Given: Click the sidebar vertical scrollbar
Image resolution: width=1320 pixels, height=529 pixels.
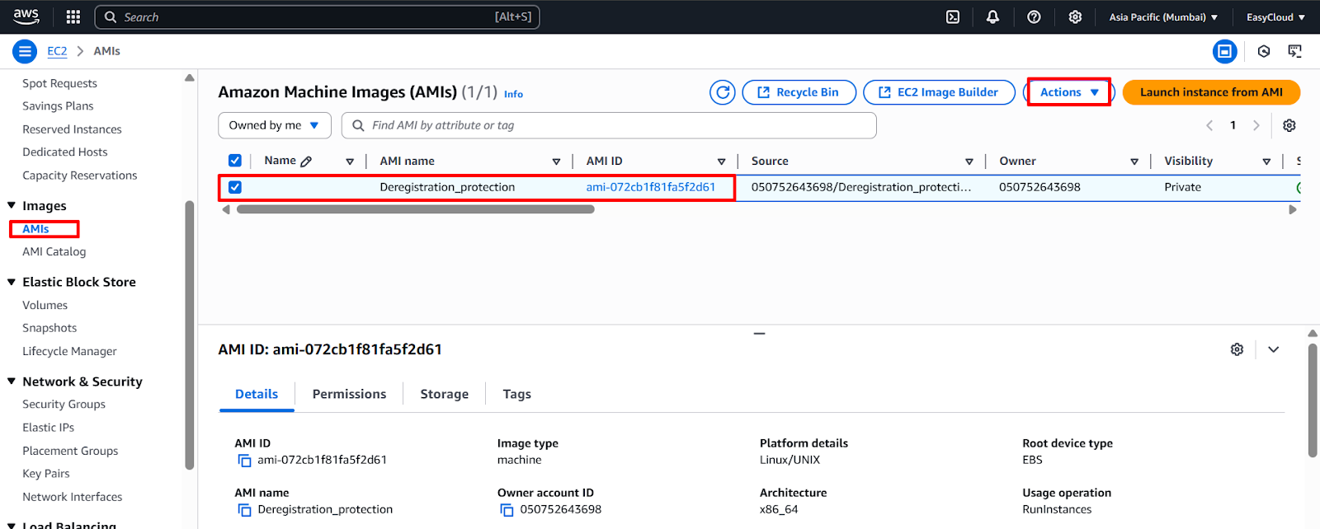Looking at the screenshot, I should [189, 334].
